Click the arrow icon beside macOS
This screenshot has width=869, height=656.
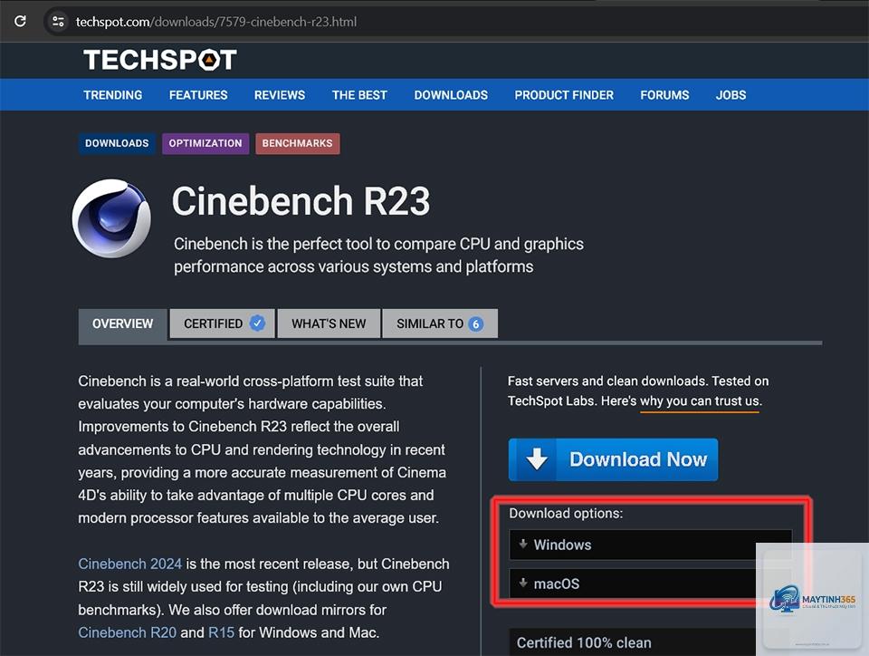(x=522, y=583)
